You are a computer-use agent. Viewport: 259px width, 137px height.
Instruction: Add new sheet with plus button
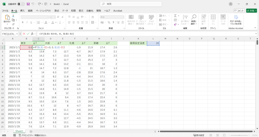coord(31,131)
